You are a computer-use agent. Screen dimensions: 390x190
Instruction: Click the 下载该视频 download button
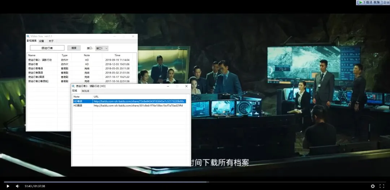369,2
